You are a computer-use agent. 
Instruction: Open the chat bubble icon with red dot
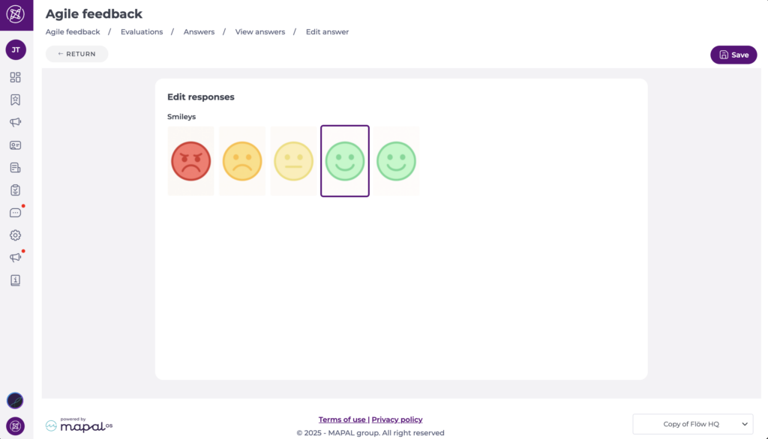pyautogui.click(x=16, y=213)
